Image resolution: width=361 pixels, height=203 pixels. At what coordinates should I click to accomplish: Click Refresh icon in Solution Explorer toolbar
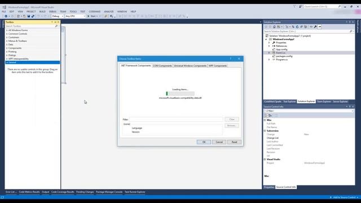pos(297,27)
